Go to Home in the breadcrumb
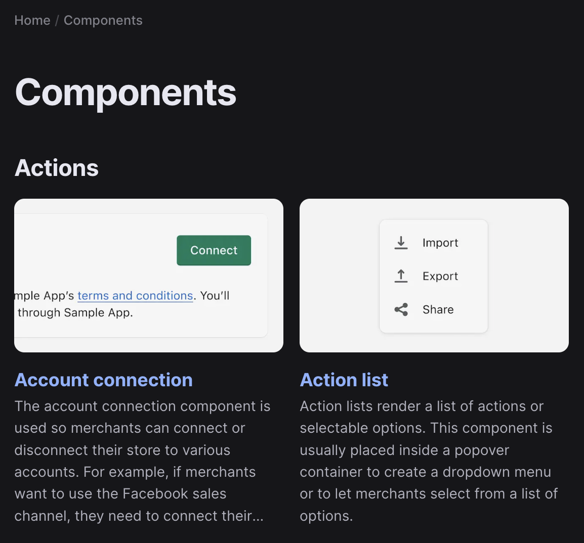 pyautogui.click(x=32, y=20)
